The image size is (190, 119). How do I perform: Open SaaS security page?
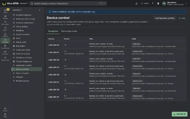pyautogui.click(x=27, y=38)
